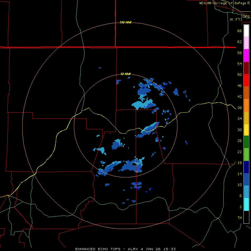The width and height of the screenshot is (251, 251).
Task: Click the '100 NMI' range ring label
Action: pyautogui.click(x=126, y=22)
